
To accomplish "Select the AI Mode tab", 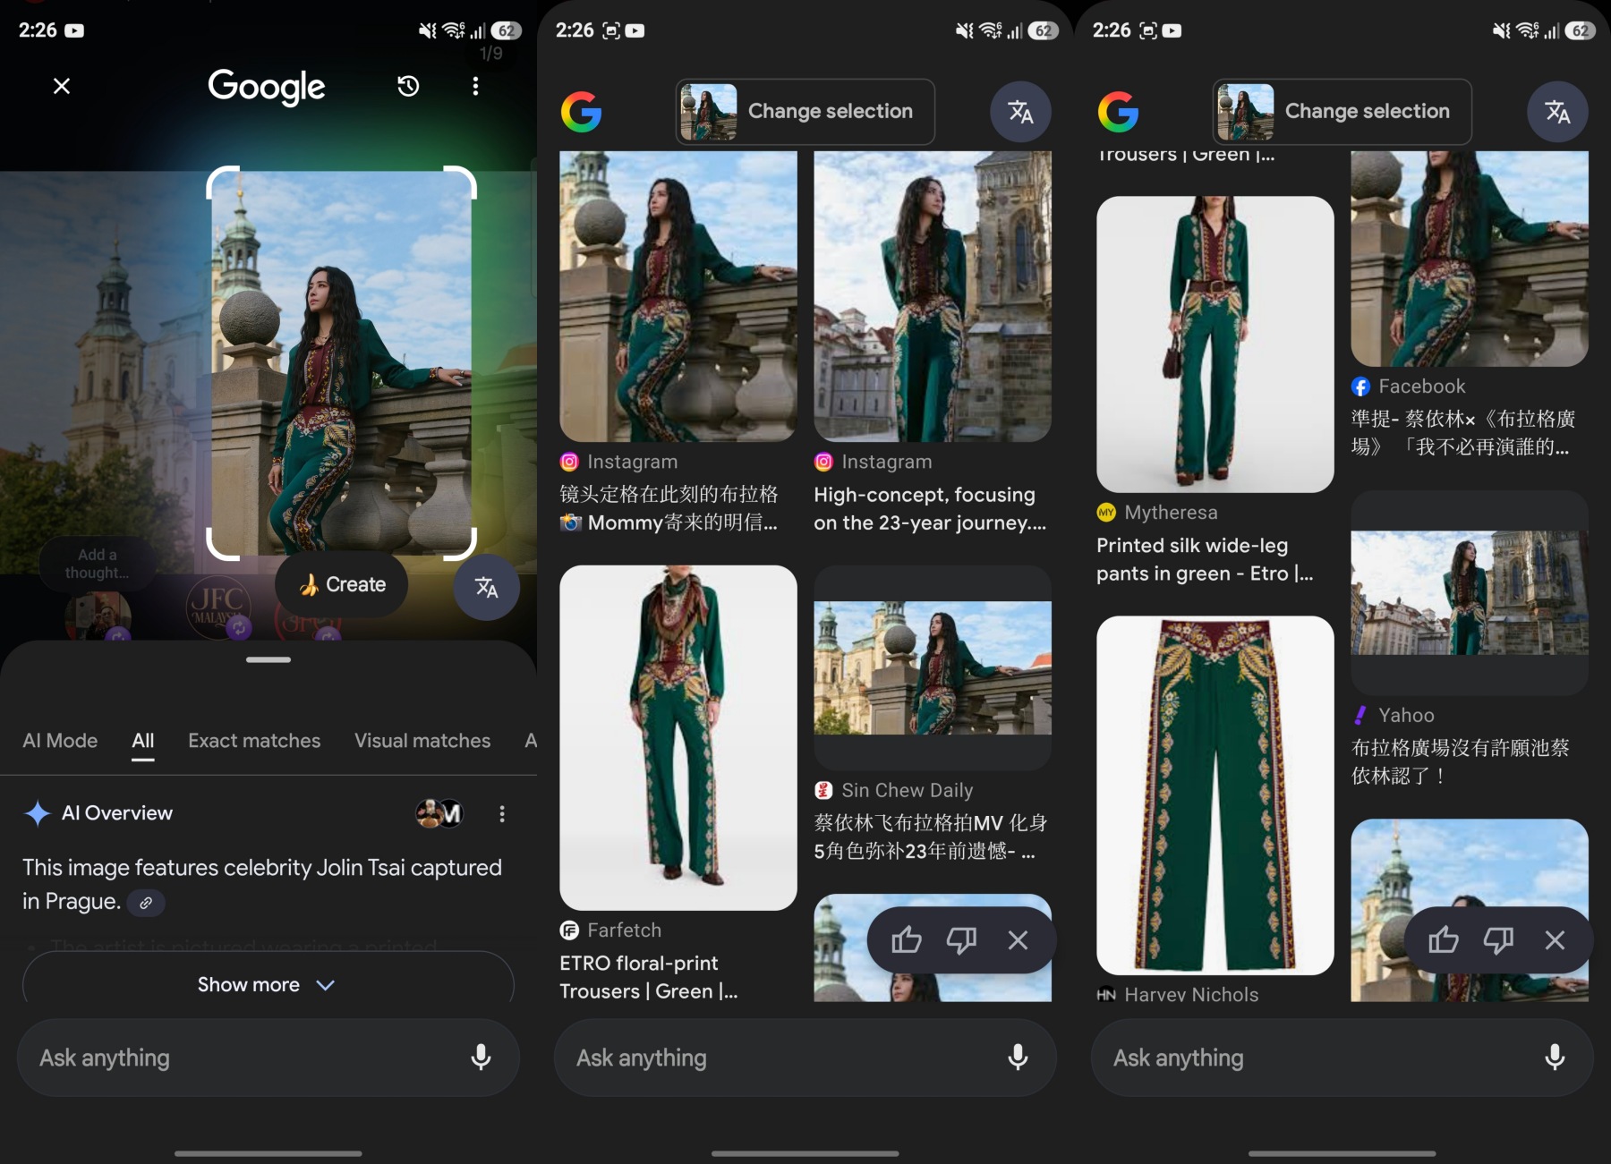I will point(60,741).
